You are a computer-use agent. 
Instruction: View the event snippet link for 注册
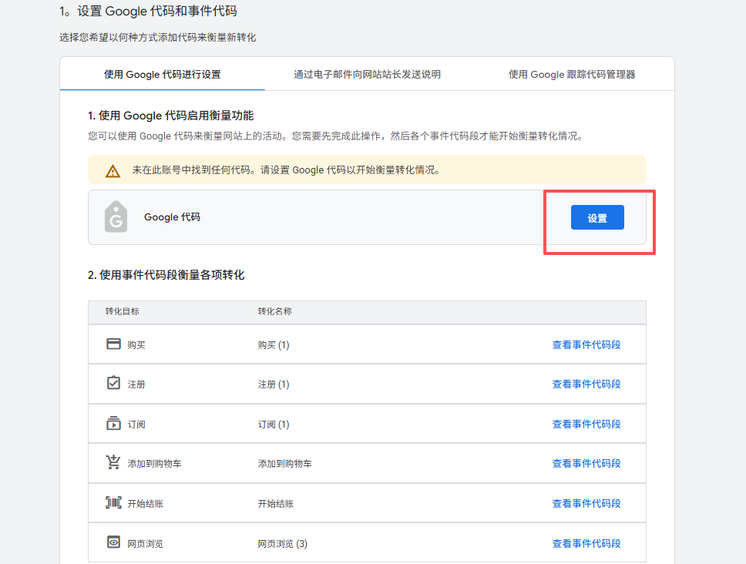pyautogui.click(x=586, y=384)
